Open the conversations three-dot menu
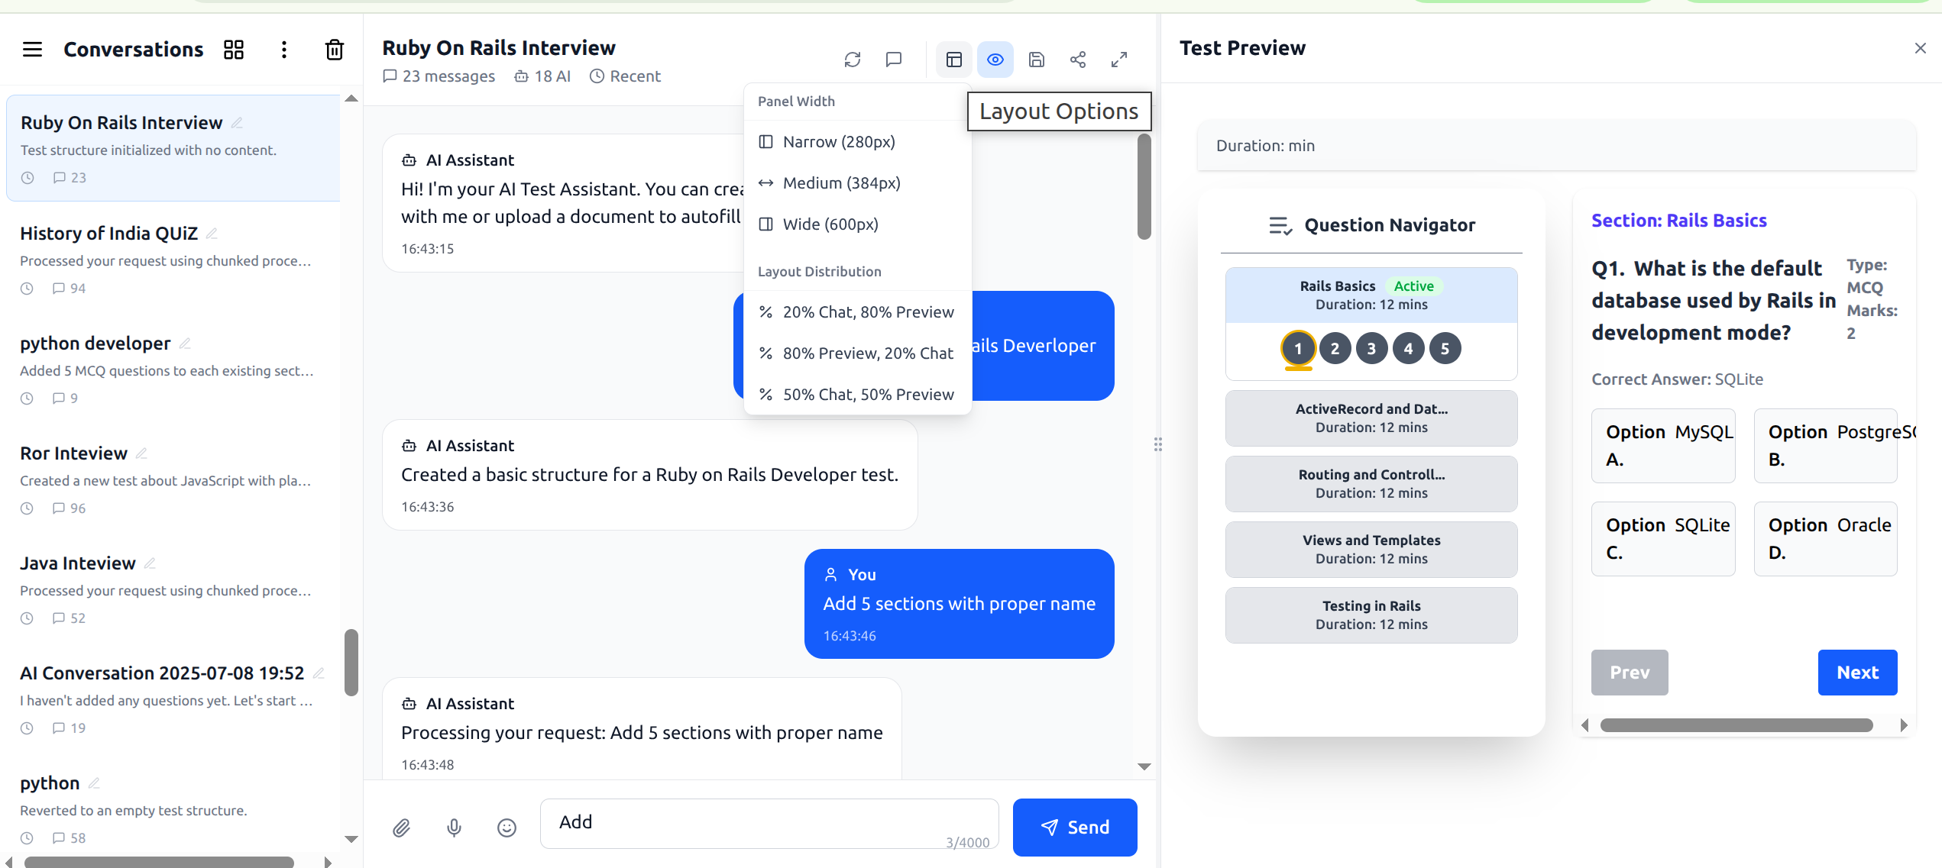1942x868 pixels. pyautogui.click(x=283, y=49)
